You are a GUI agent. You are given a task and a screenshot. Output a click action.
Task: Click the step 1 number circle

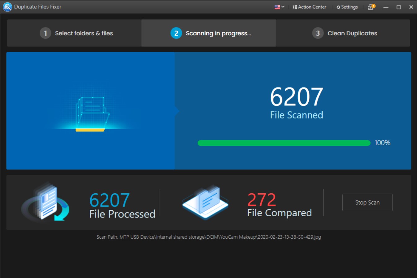(45, 33)
